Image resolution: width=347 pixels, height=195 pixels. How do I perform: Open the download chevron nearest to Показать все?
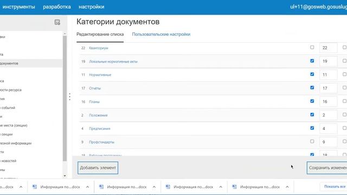(x=287, y=187)
